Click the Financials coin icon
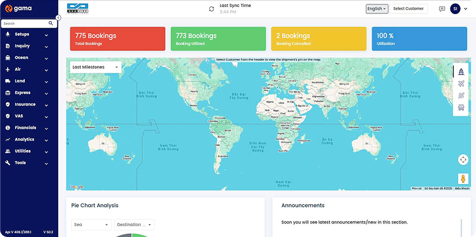Image resolution: width=476 pixels, height=237 pixels. (x=8, y=128)
